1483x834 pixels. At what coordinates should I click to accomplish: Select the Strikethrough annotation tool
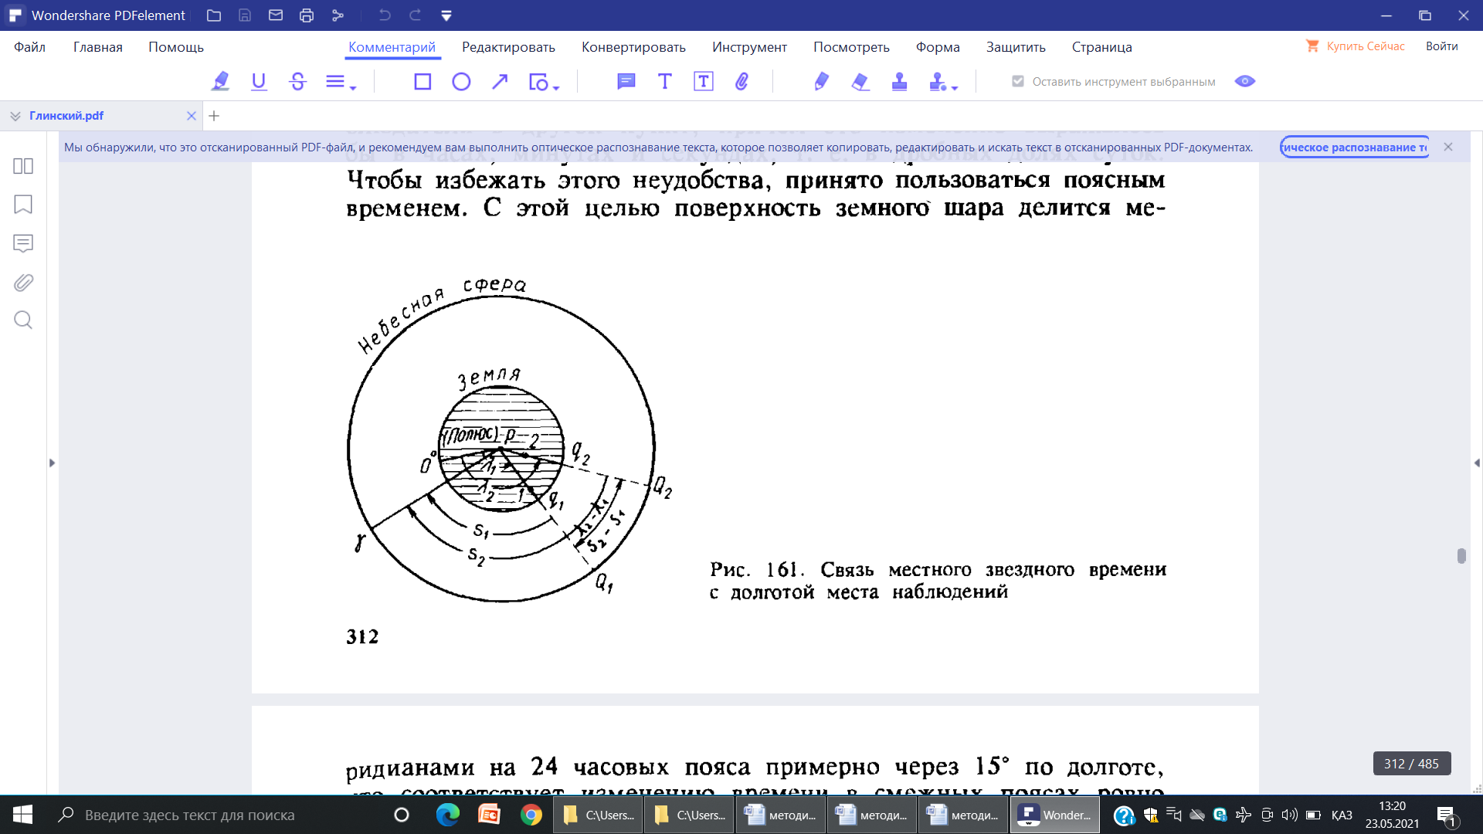(x=297, y=81)
